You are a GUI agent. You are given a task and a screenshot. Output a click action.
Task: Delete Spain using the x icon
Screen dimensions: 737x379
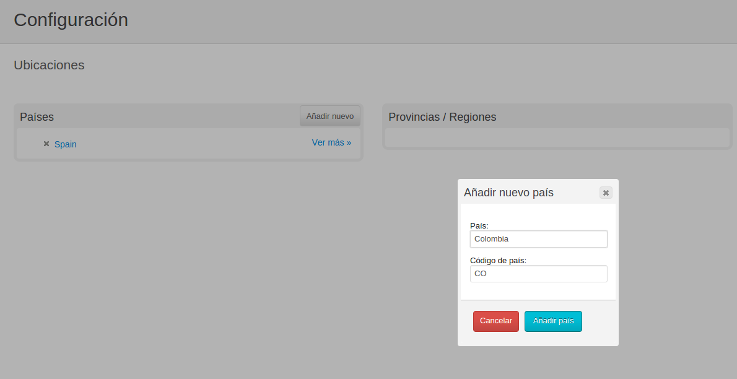[x=46, y=144]
